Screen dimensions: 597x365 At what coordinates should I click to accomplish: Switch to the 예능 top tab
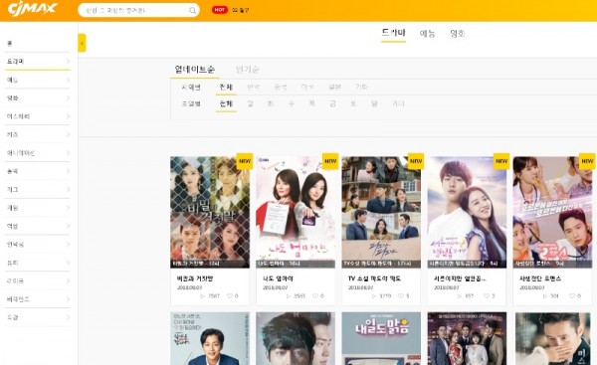[x=427, y=34]
